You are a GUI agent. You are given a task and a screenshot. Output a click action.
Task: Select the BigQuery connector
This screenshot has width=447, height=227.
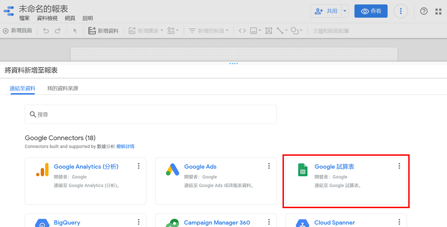(x=86, y=220)
